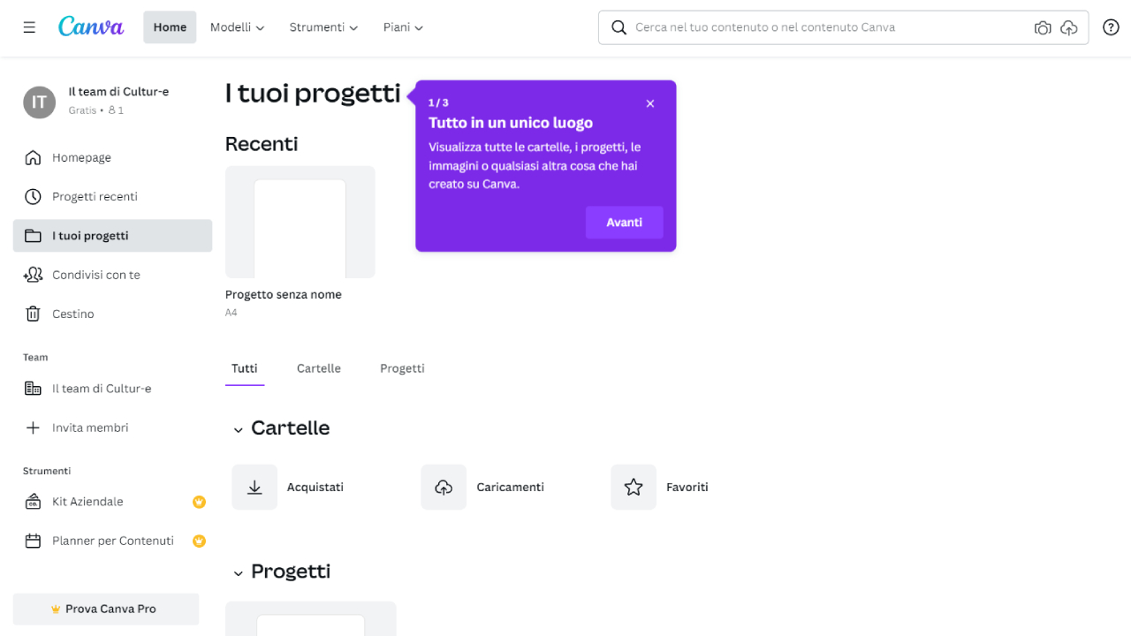Open Planner per Contenuti from Strumenti
Image resolution: width=1131 pixels, height=636 pixels.
111,541
